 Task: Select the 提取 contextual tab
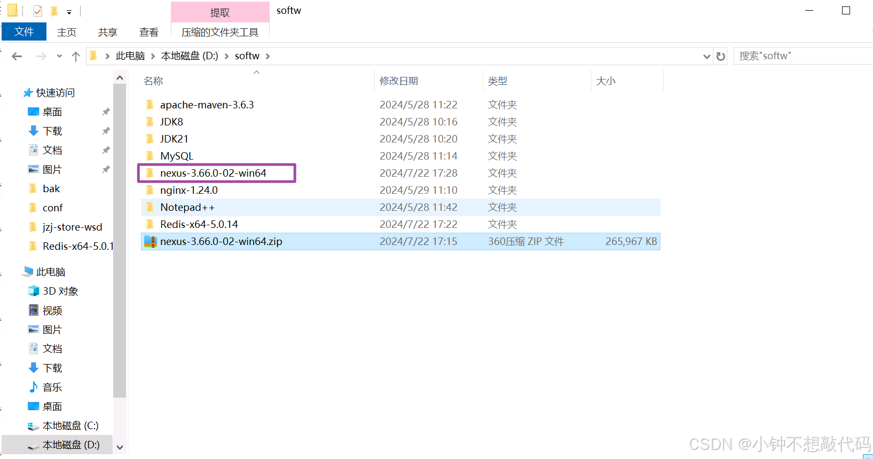point(220,12)
